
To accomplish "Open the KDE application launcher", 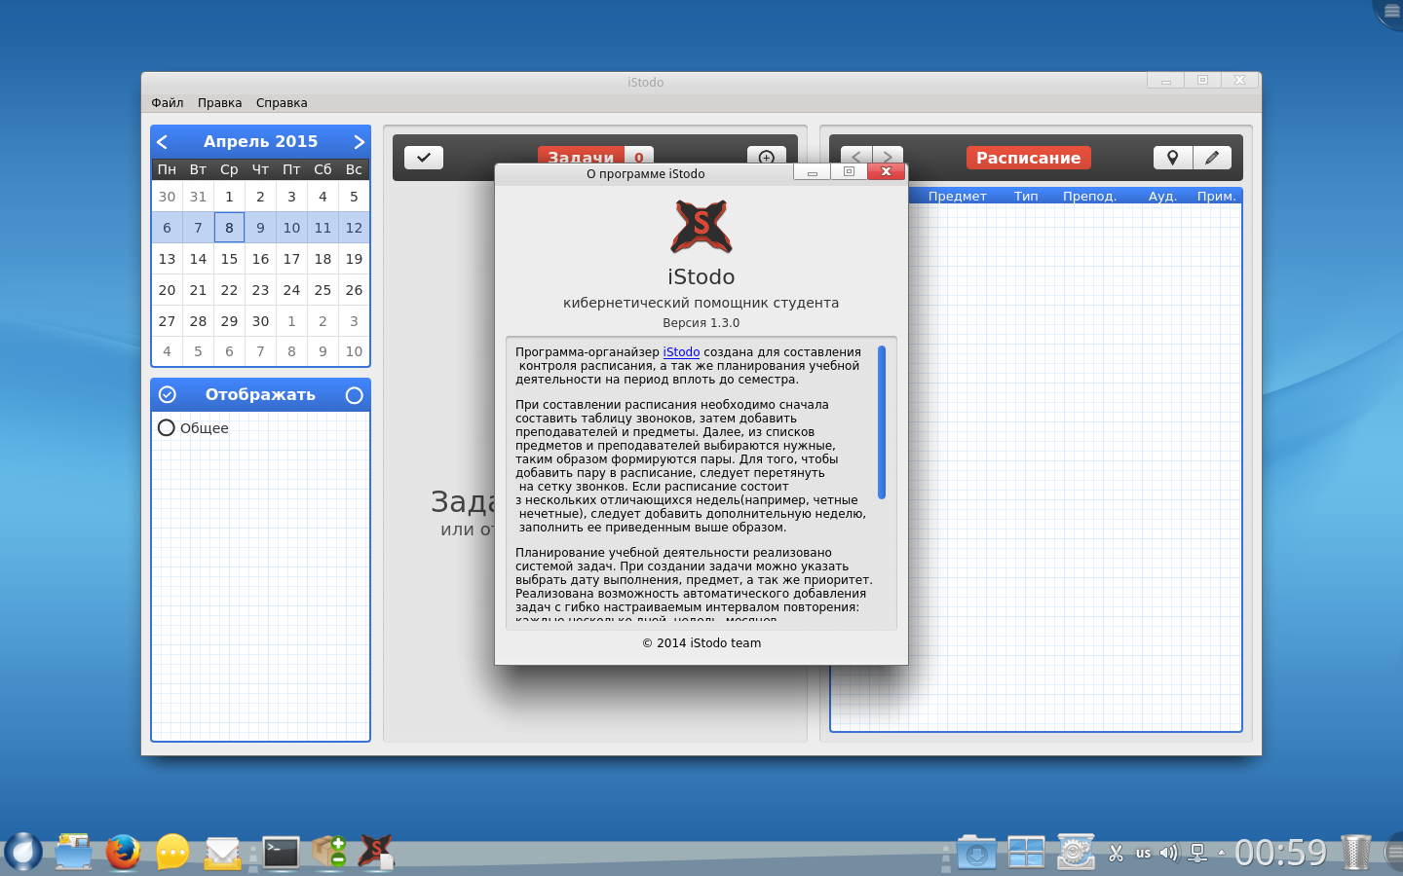I will pos(22,852).
